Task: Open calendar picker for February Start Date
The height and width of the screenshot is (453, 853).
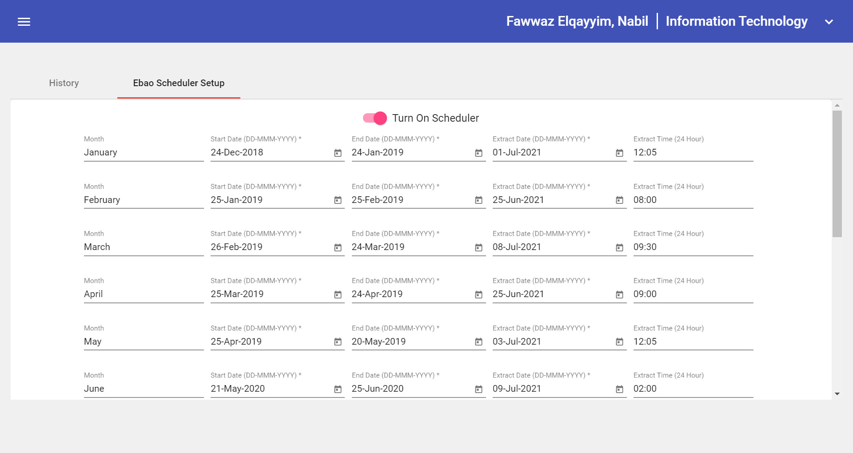Action: coord(338,200)
